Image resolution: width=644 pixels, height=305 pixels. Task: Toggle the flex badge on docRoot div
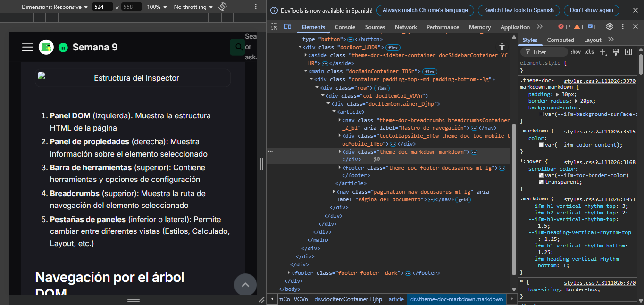[394, 47]
